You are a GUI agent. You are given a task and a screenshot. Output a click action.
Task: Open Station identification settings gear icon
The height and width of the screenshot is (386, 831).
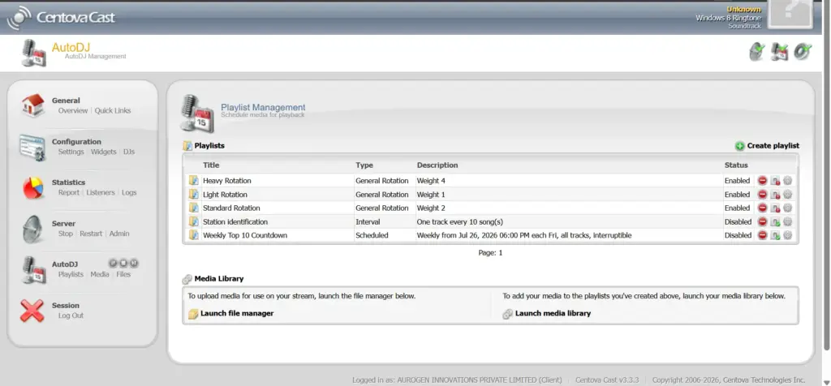pyautogui.click(x=787, y=222)
